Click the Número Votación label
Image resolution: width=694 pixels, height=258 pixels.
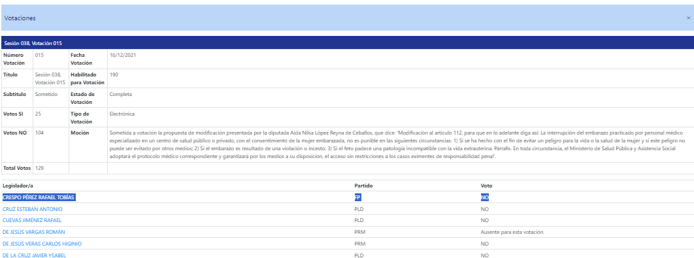tap(14, 59)
